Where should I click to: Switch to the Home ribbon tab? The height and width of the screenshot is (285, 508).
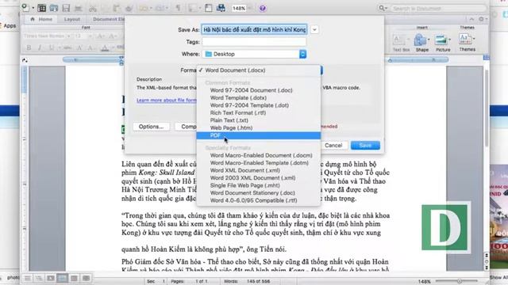41,19
